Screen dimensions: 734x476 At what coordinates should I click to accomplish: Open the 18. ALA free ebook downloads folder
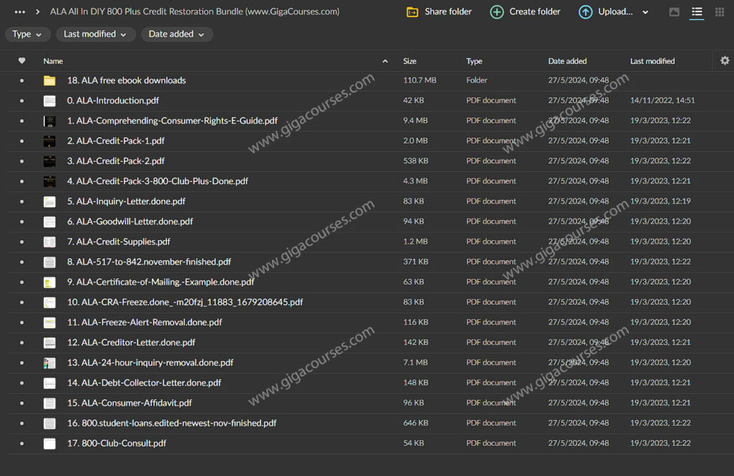coord(126,81)
